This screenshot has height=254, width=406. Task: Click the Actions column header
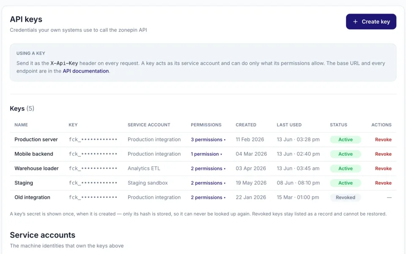[381, 124]
